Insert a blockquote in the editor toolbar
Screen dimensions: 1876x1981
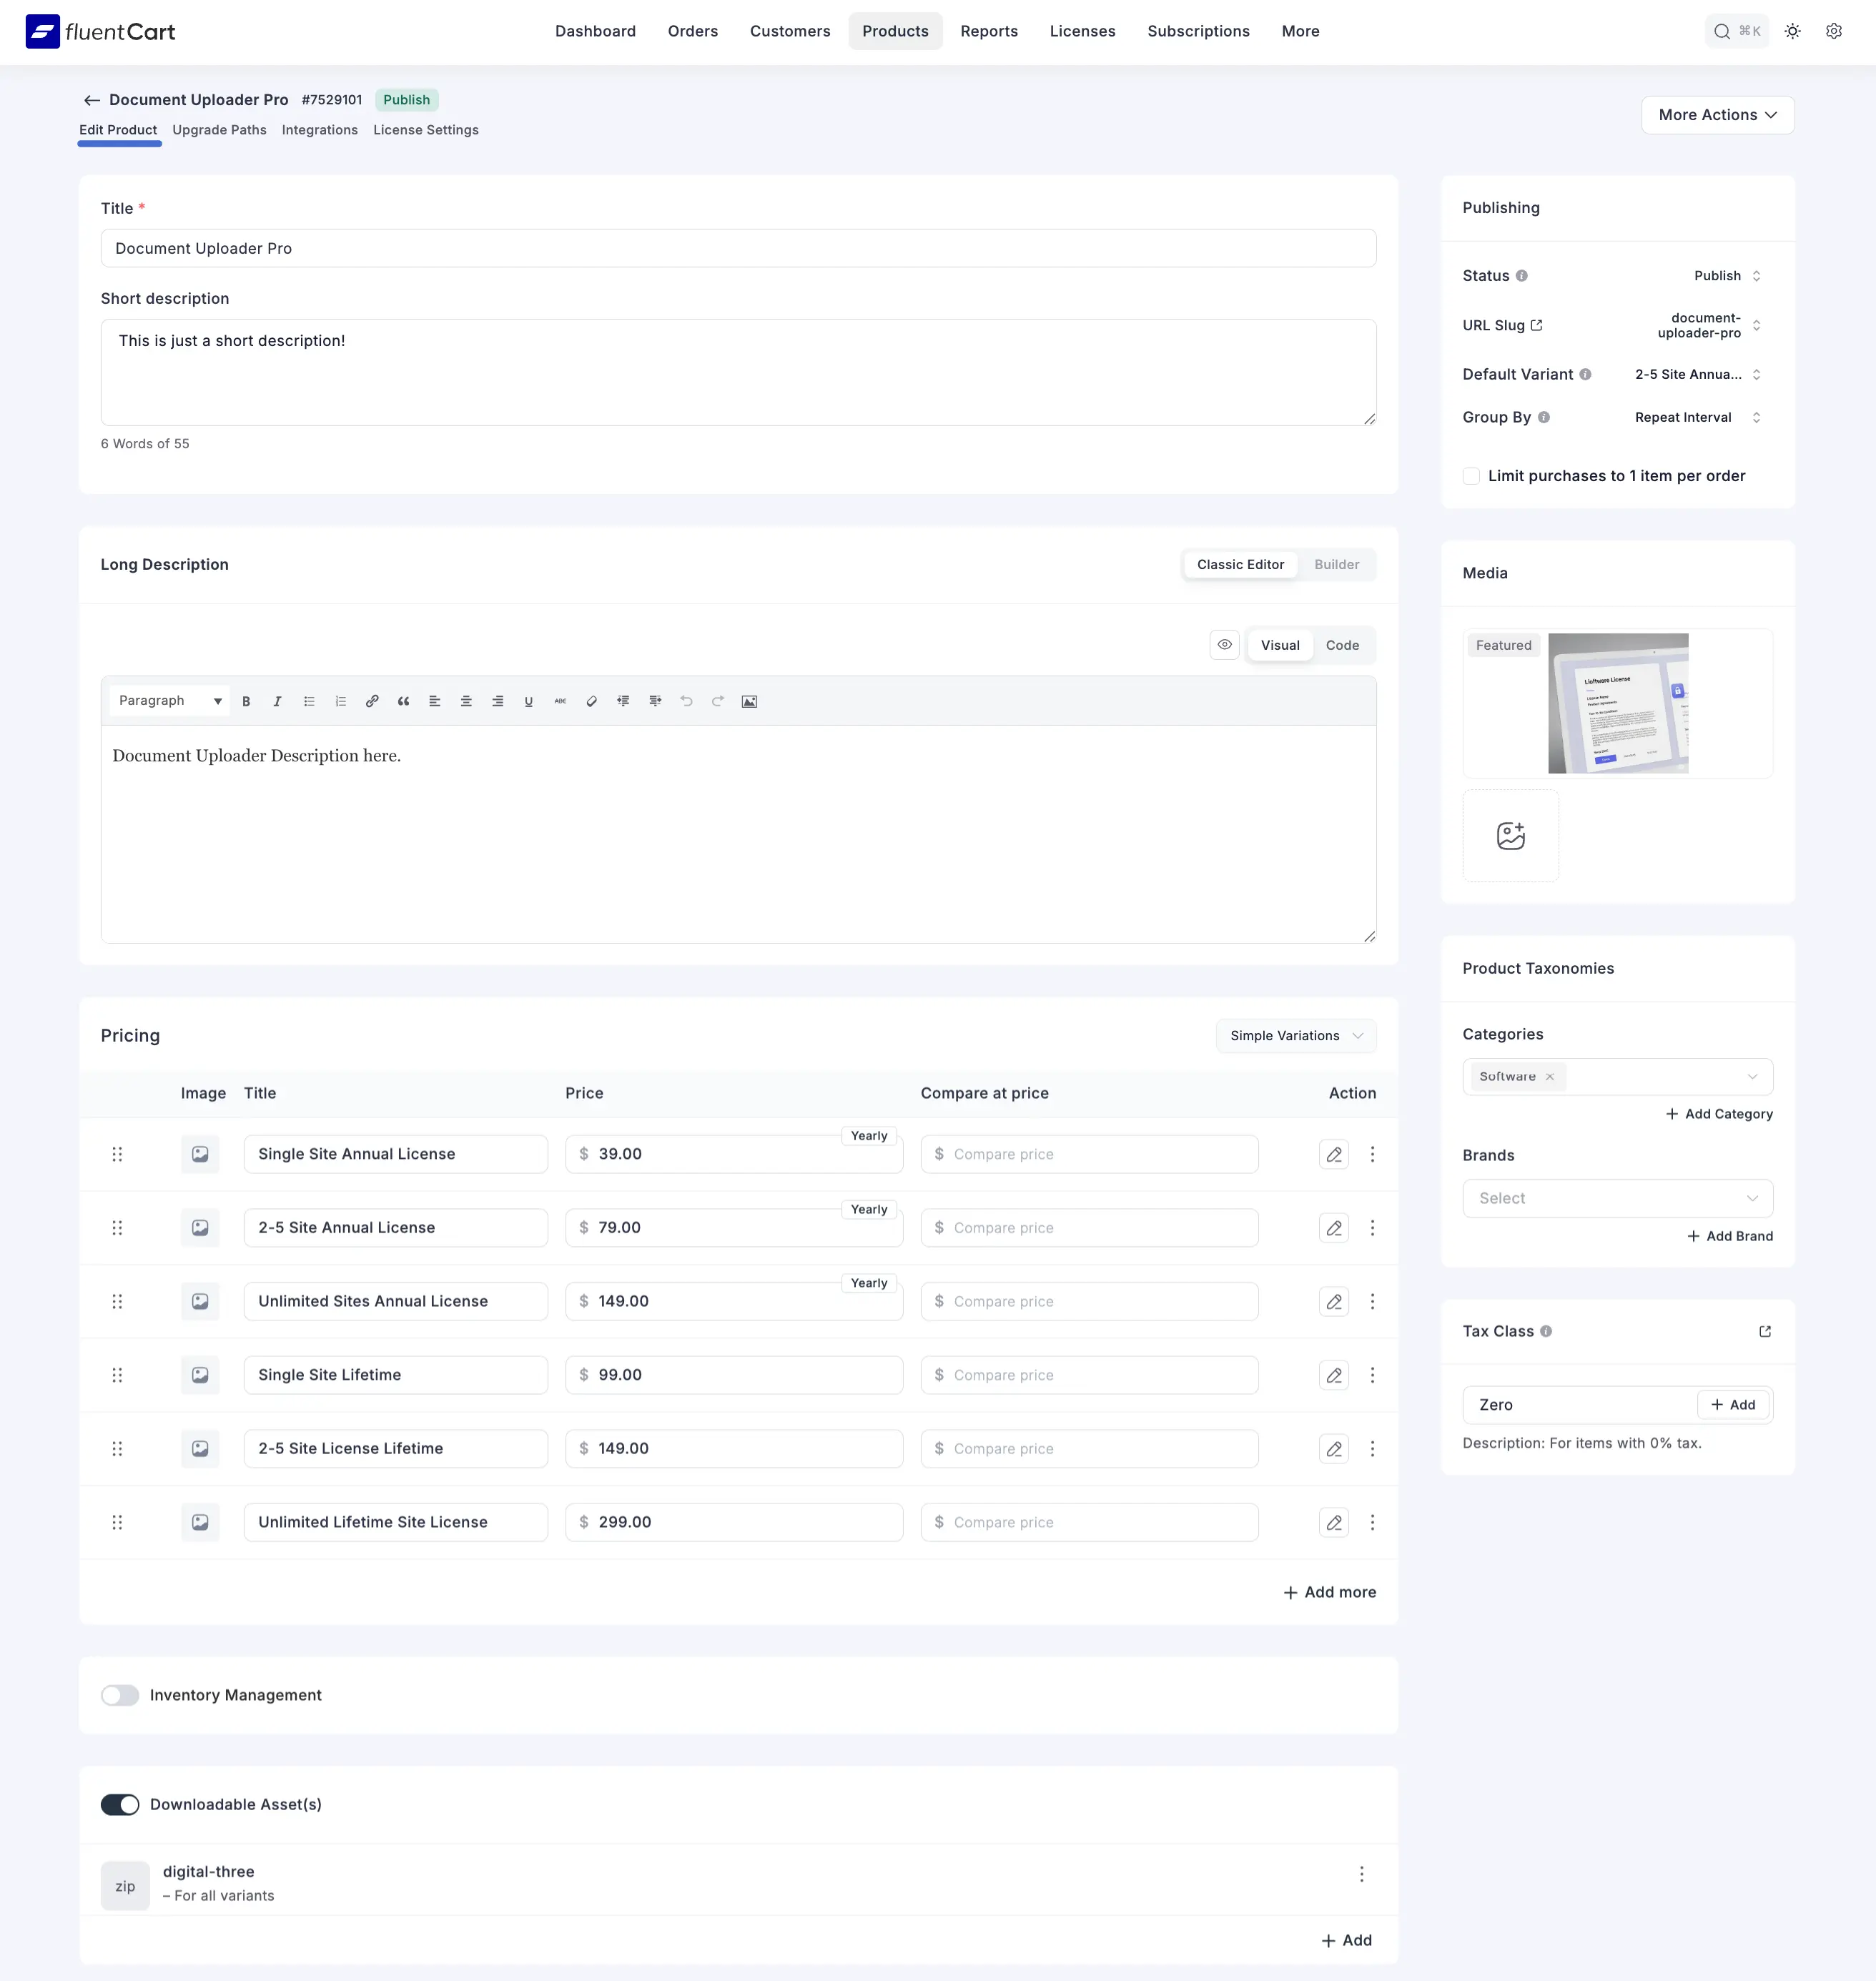click(x=403, y=700)
